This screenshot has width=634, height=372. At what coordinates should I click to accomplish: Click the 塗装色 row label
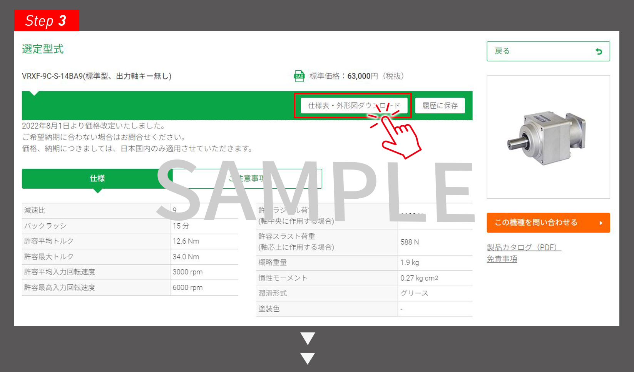click(x=269, y=309)
